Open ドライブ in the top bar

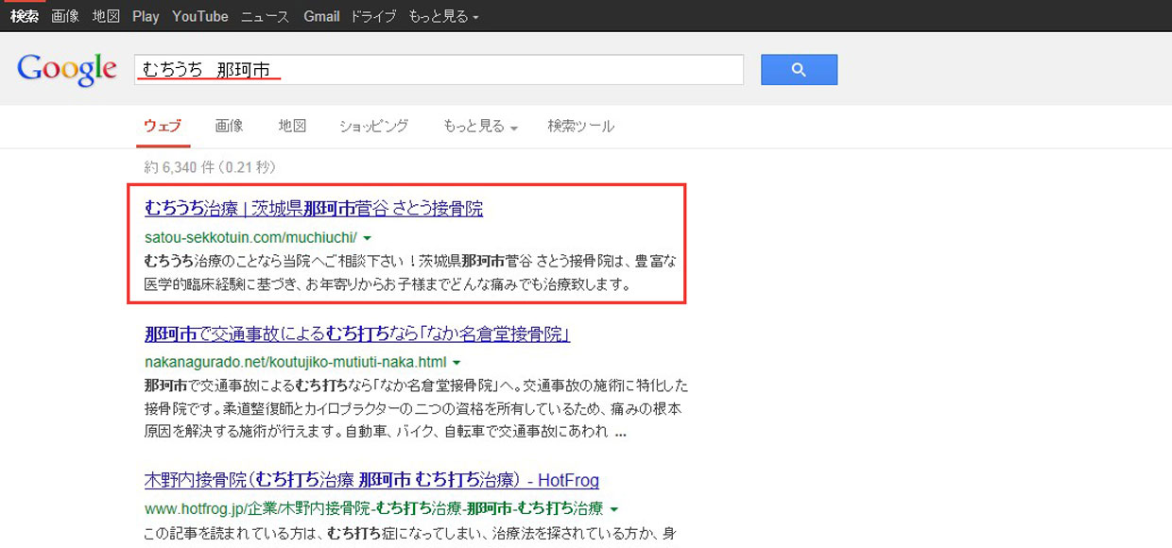point(373,16)
